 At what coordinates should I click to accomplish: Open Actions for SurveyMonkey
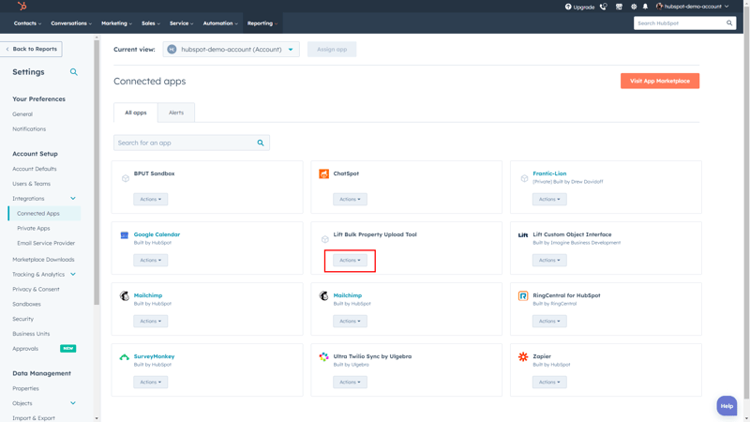click(x=151, y=382)
